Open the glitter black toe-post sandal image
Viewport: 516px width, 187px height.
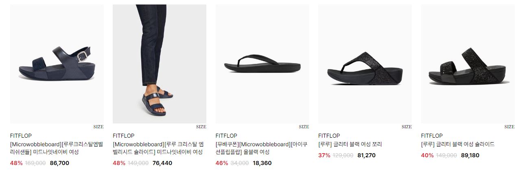(x=365, y=64)
